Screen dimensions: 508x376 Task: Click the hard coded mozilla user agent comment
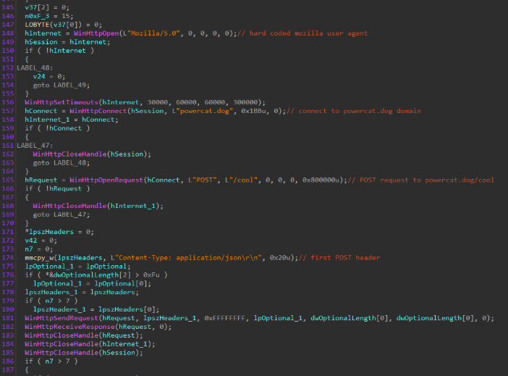(x=302, y=33)
